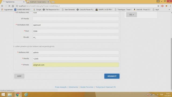The height and width of the screenshot is (97, 172).
Task: Click the taskbar clock and date
Action: 168,95
